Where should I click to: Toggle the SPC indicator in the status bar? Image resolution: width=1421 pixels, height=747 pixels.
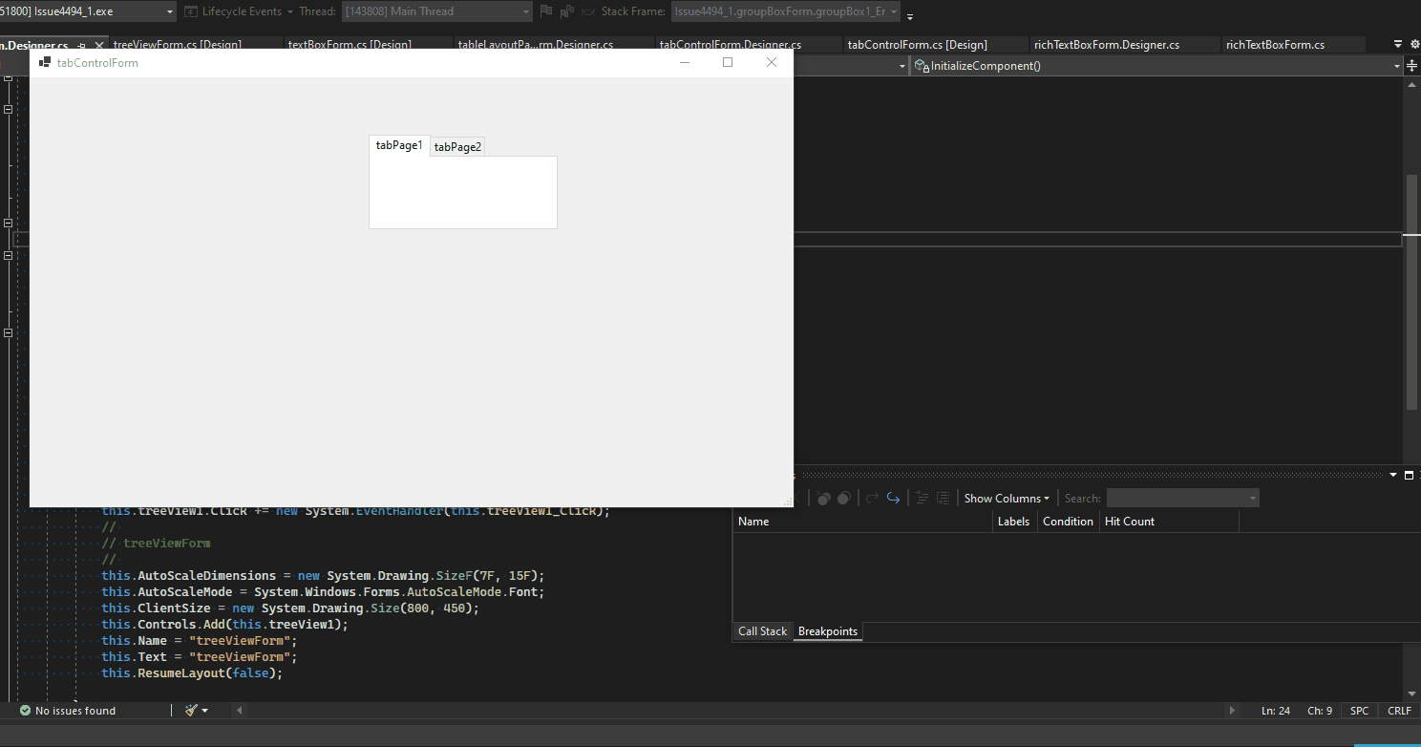click(1358, 710)
